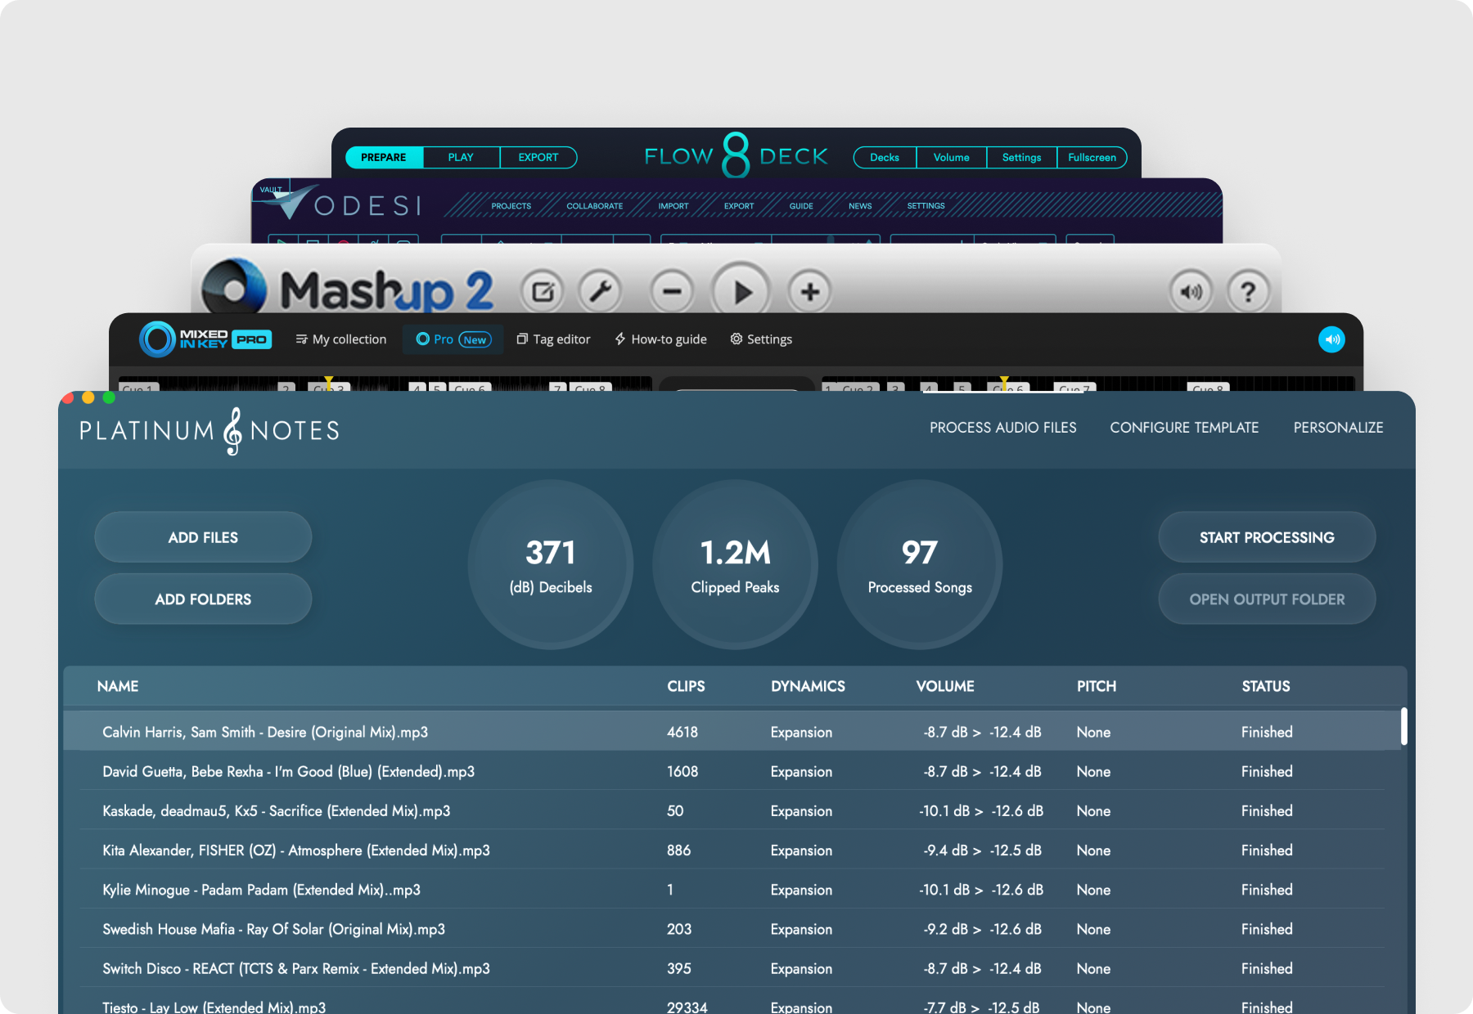
Task: Click the OPEN OUTPUT FOLDER button
Action: tap(1267, 599)
